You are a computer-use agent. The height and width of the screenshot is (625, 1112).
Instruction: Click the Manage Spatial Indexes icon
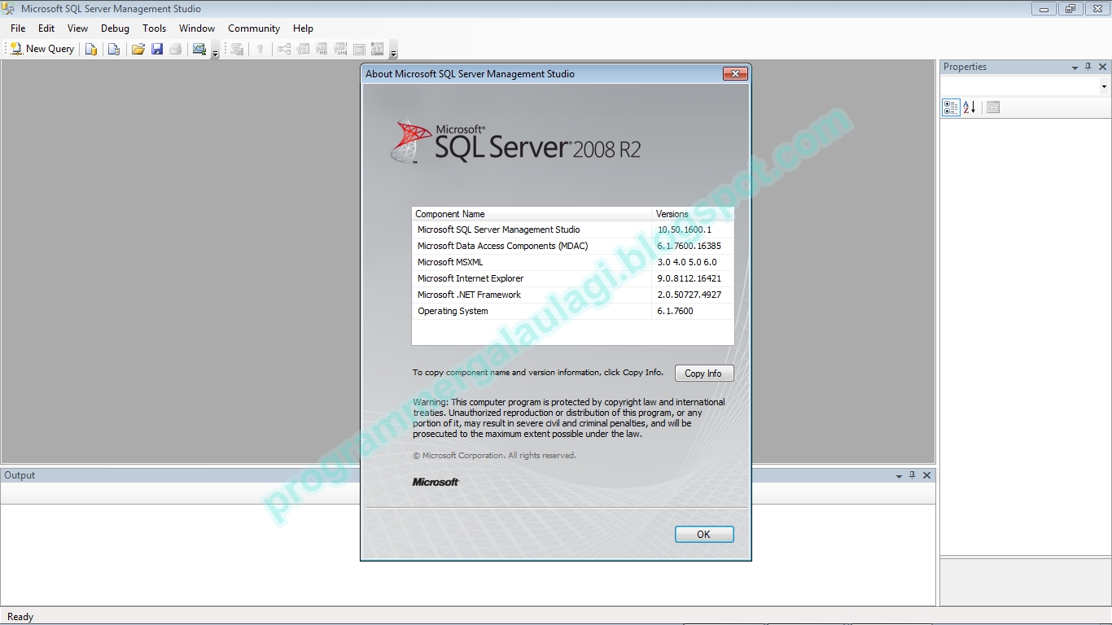[378, 49]
